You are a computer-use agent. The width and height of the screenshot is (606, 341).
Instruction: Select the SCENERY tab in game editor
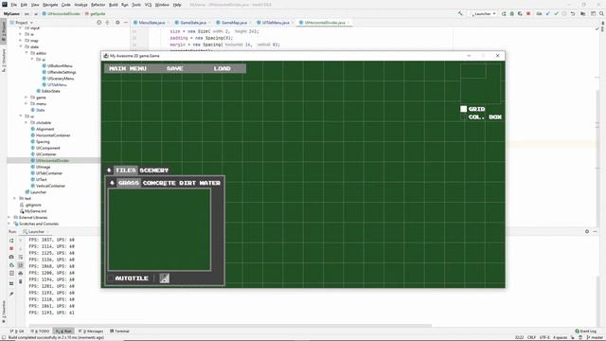pos(153,170)
